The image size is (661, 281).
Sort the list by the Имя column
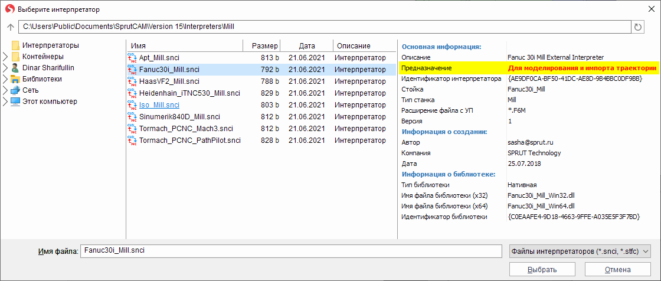185,46
